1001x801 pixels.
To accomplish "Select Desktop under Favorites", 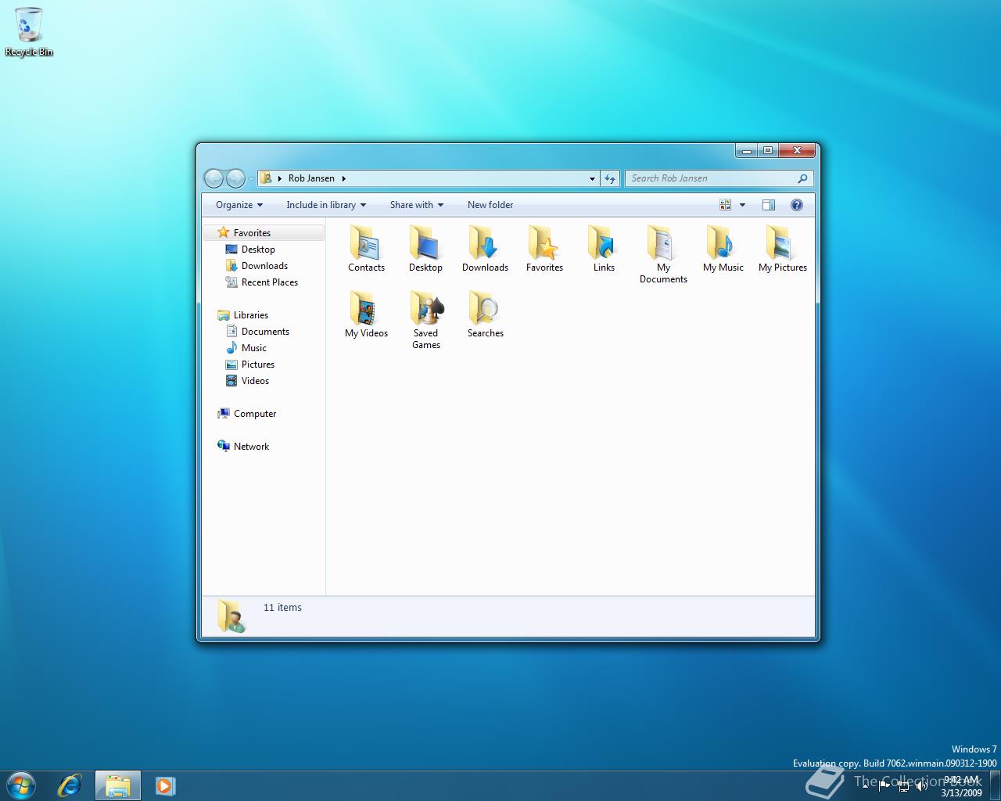I will (x=258, y=250).
